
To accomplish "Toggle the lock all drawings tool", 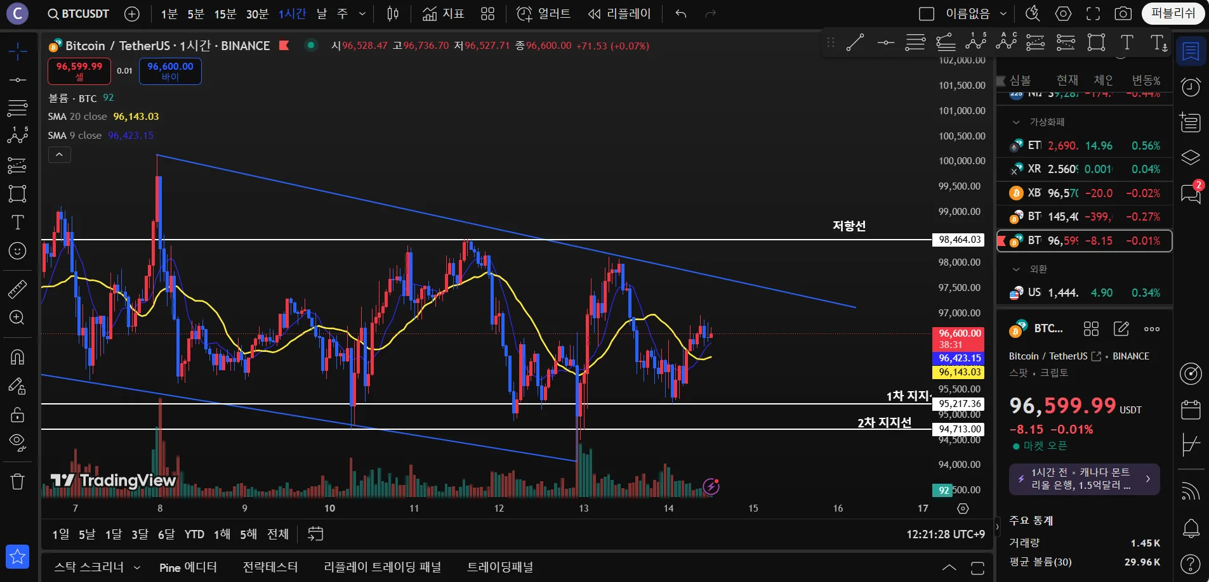I will pos(17,415).
